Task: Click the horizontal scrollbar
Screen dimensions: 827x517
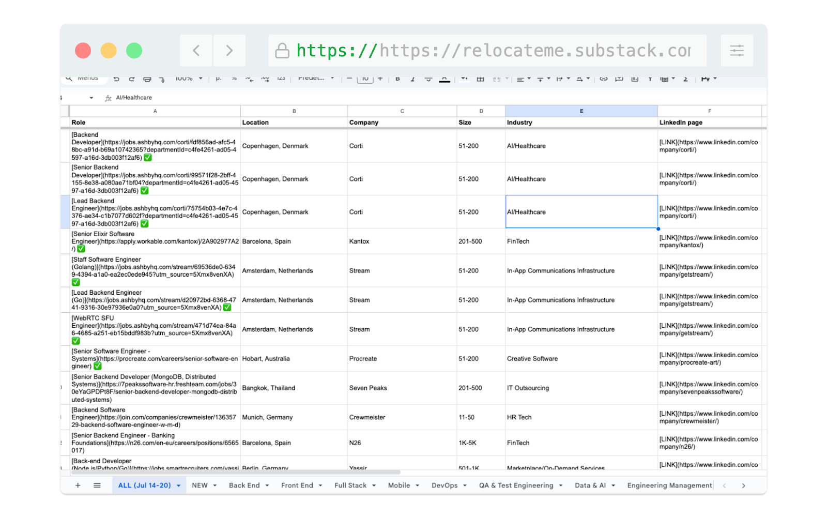Action: [x=236, y=472]
